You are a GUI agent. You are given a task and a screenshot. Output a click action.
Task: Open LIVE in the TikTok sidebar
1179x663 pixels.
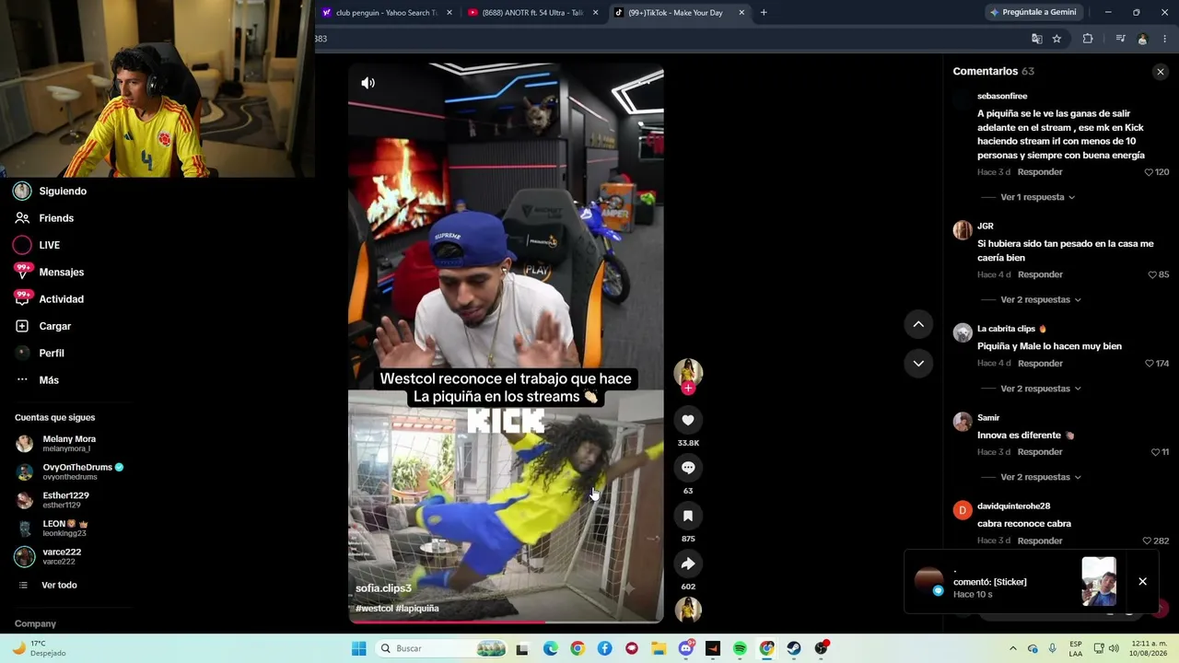click(49, 245)
